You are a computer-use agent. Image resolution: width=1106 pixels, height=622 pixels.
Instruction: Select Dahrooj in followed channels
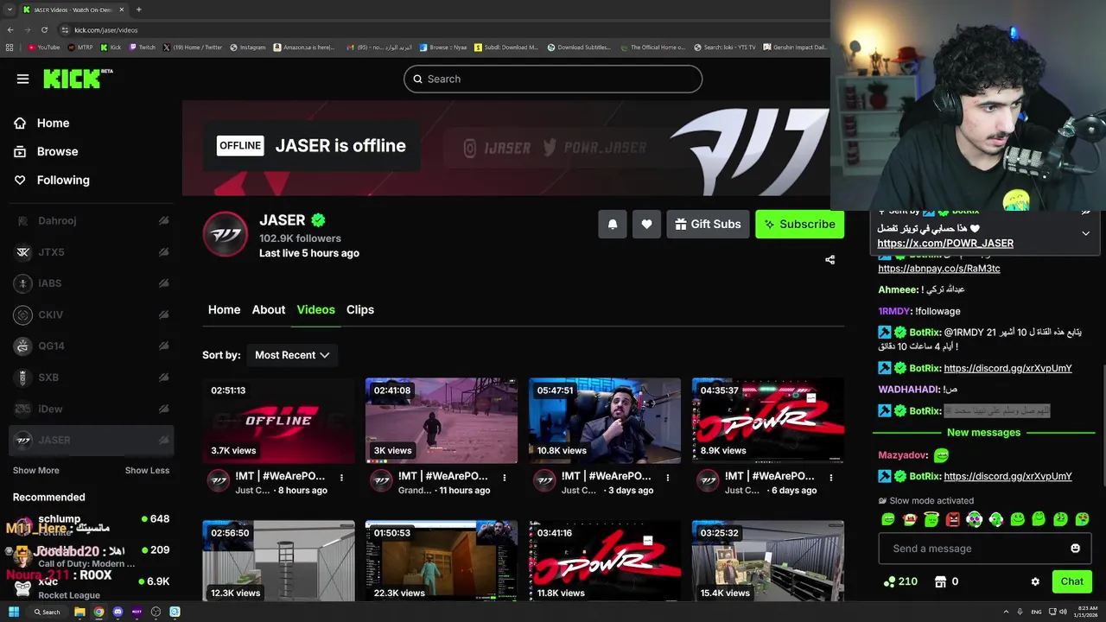coord(91,221)
